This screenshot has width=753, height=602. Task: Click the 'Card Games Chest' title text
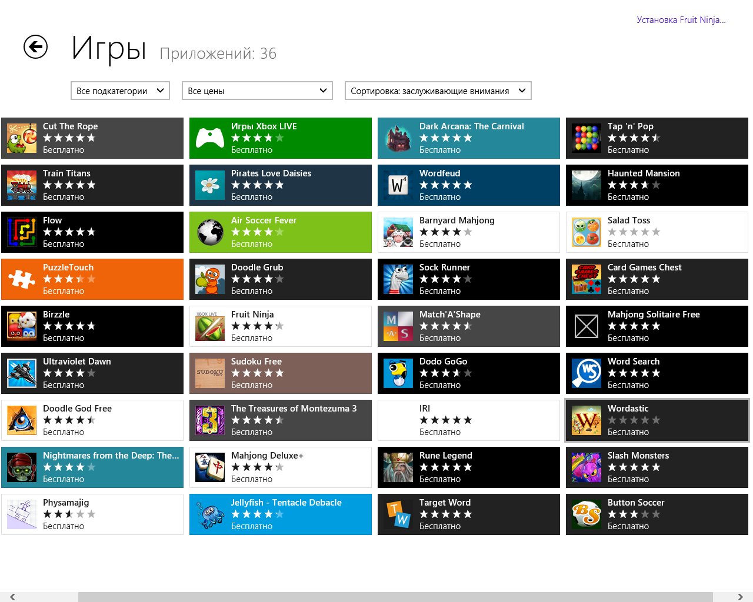point(645,267)
